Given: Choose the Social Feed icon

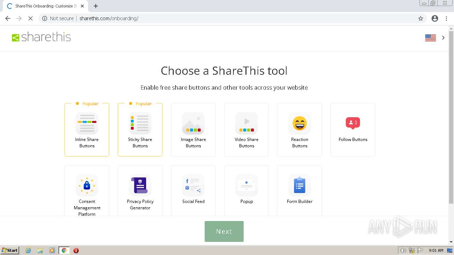Looking at the screenshot, I should [193, 185].
